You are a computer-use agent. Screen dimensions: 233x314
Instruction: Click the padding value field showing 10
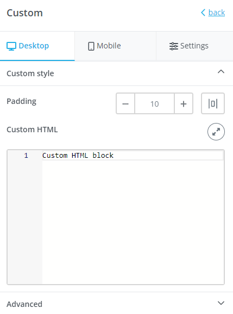tap(154, 103)
